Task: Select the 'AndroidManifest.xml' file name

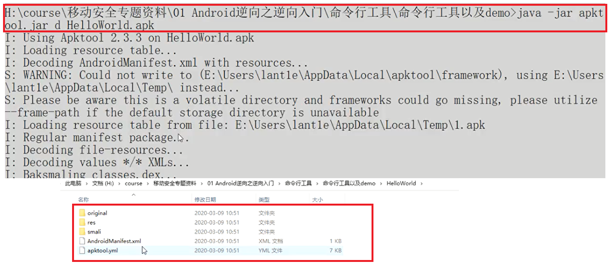Action: tap(114, 241)
